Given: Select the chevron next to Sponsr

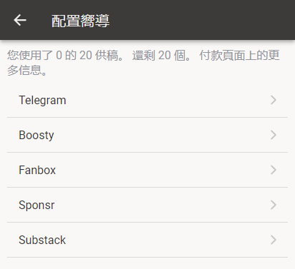Looking at the screenshot, I should click(274, 205).
